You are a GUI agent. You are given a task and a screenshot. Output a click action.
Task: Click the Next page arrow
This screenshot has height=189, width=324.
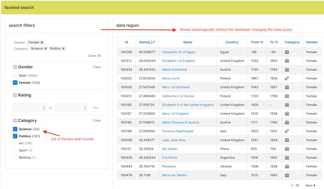pos(315,185)
